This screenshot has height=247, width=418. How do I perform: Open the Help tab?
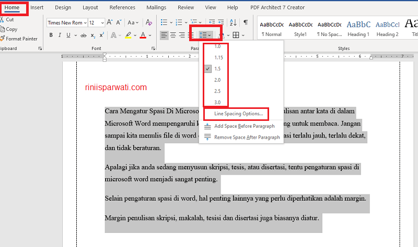point(233,7)
